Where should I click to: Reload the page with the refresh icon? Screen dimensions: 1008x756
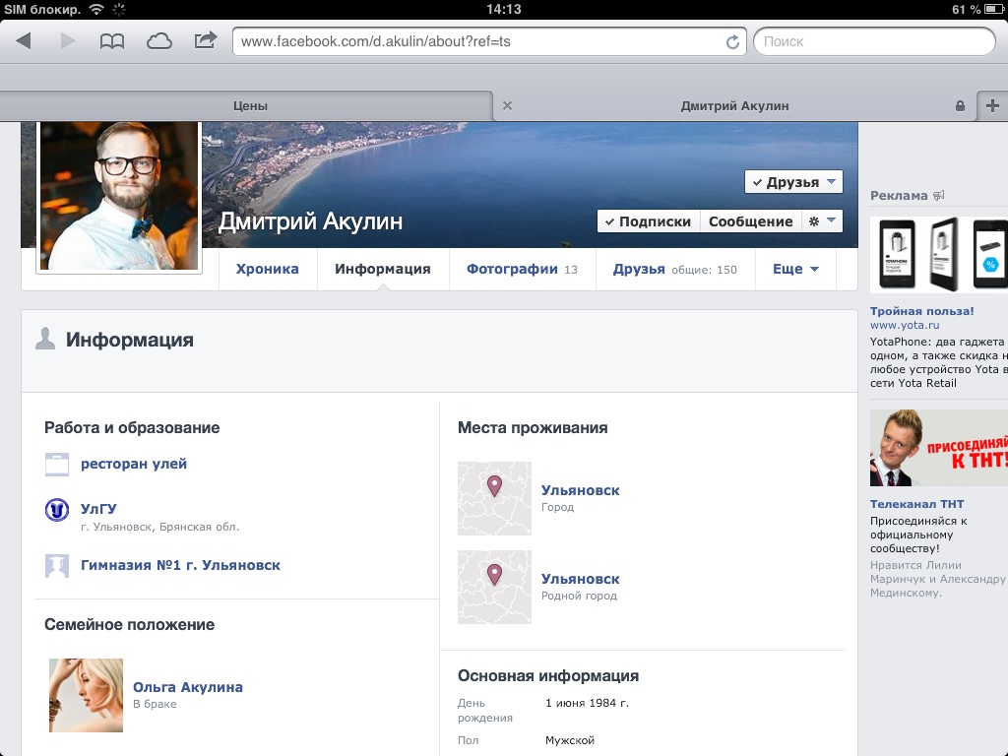click(x=732, y=42)
